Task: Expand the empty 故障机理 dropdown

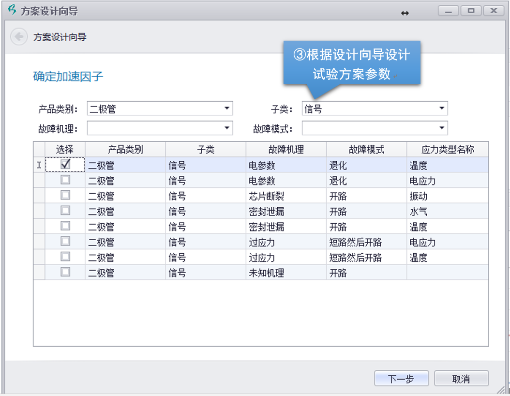Action: 226,128
